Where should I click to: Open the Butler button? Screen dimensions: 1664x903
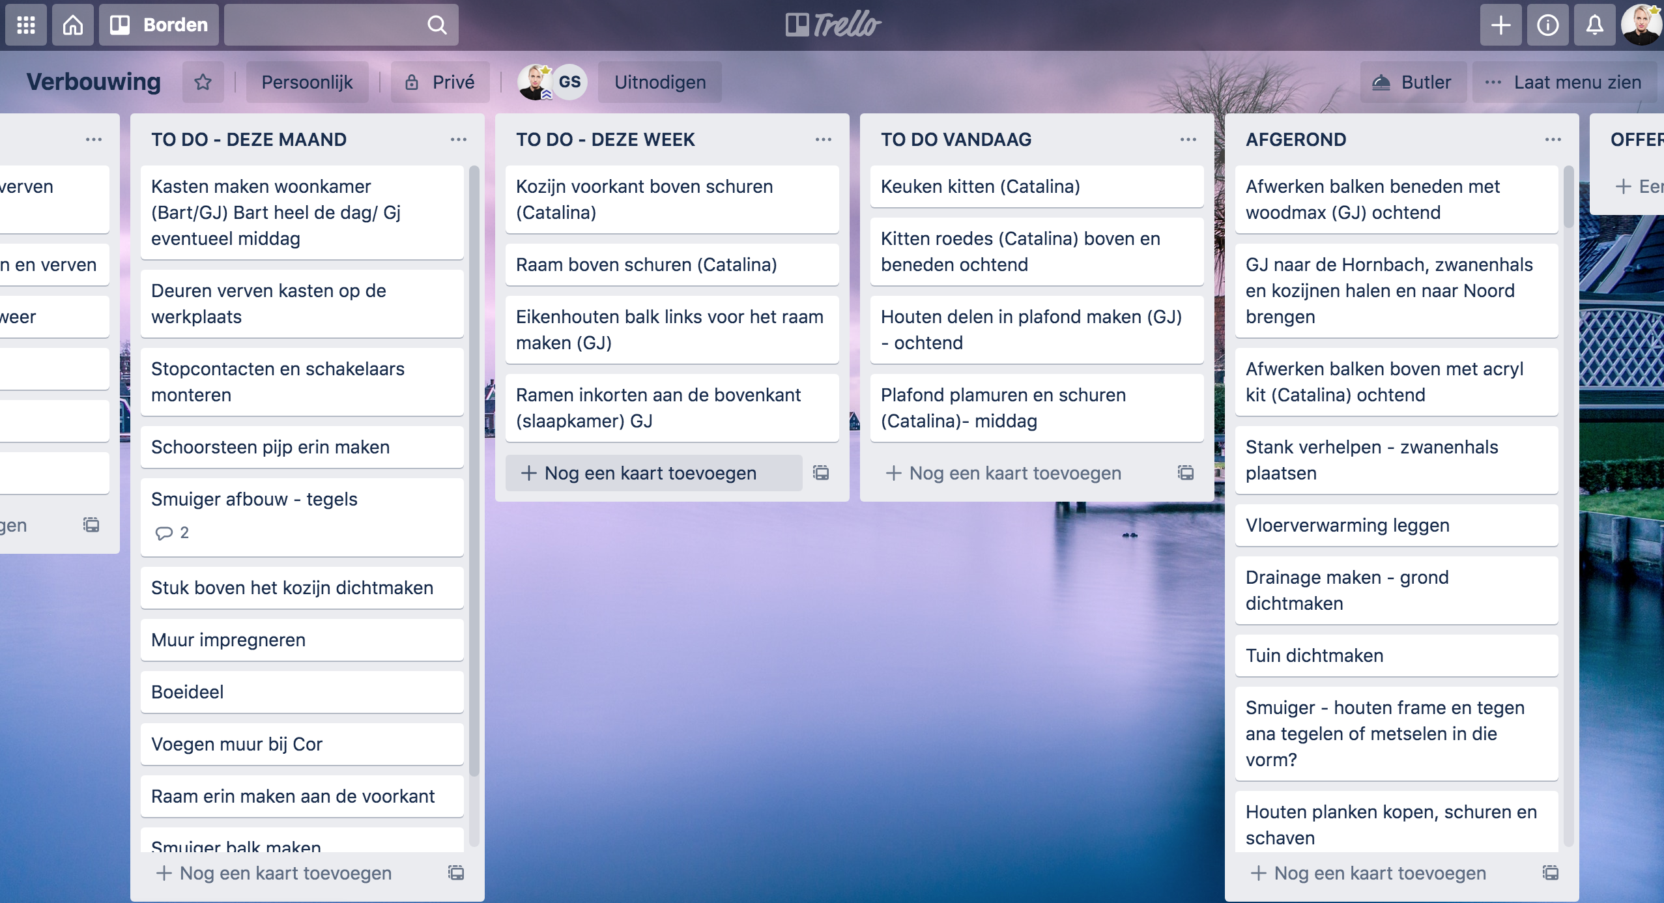click(x=1413, y=82)
